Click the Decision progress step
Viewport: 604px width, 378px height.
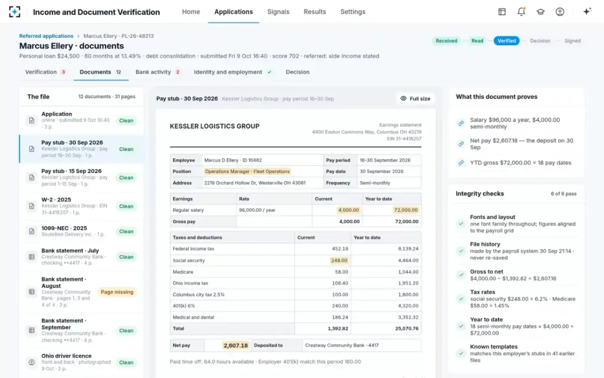540,41
